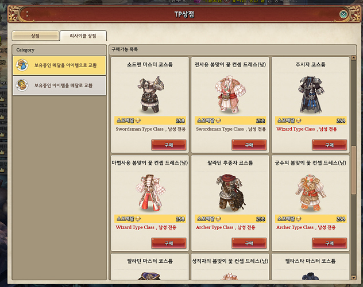Click the scrollbar down arrow in item list
Image resolution: width=363 pixels, height=287 pixels.
(353, 277)
